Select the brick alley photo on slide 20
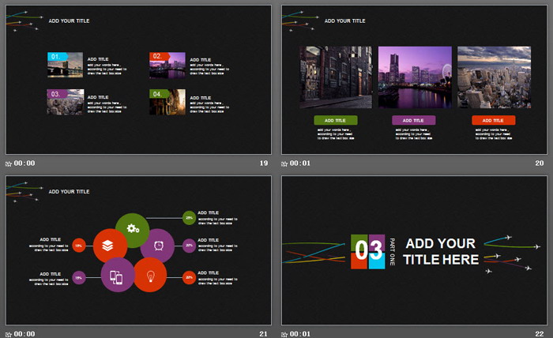 [x=336, y=77]
